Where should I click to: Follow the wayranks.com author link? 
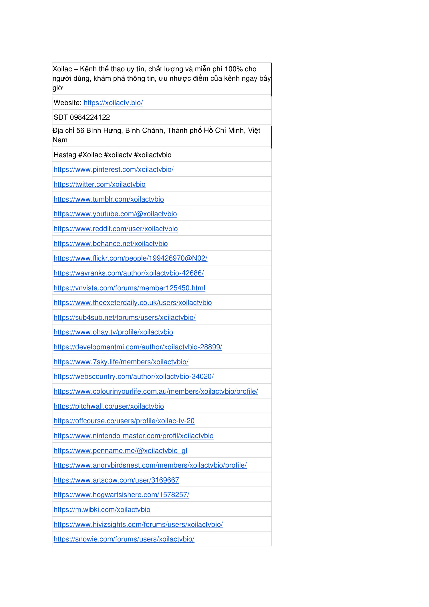(129, 273)
